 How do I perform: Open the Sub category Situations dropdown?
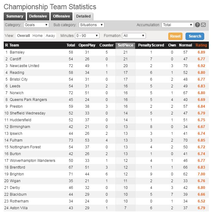pos(92,25)
